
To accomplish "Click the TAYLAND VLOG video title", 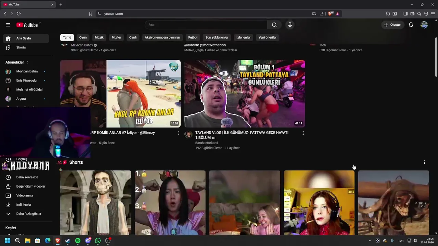I will pyautogui.click(x=242, y=135).
